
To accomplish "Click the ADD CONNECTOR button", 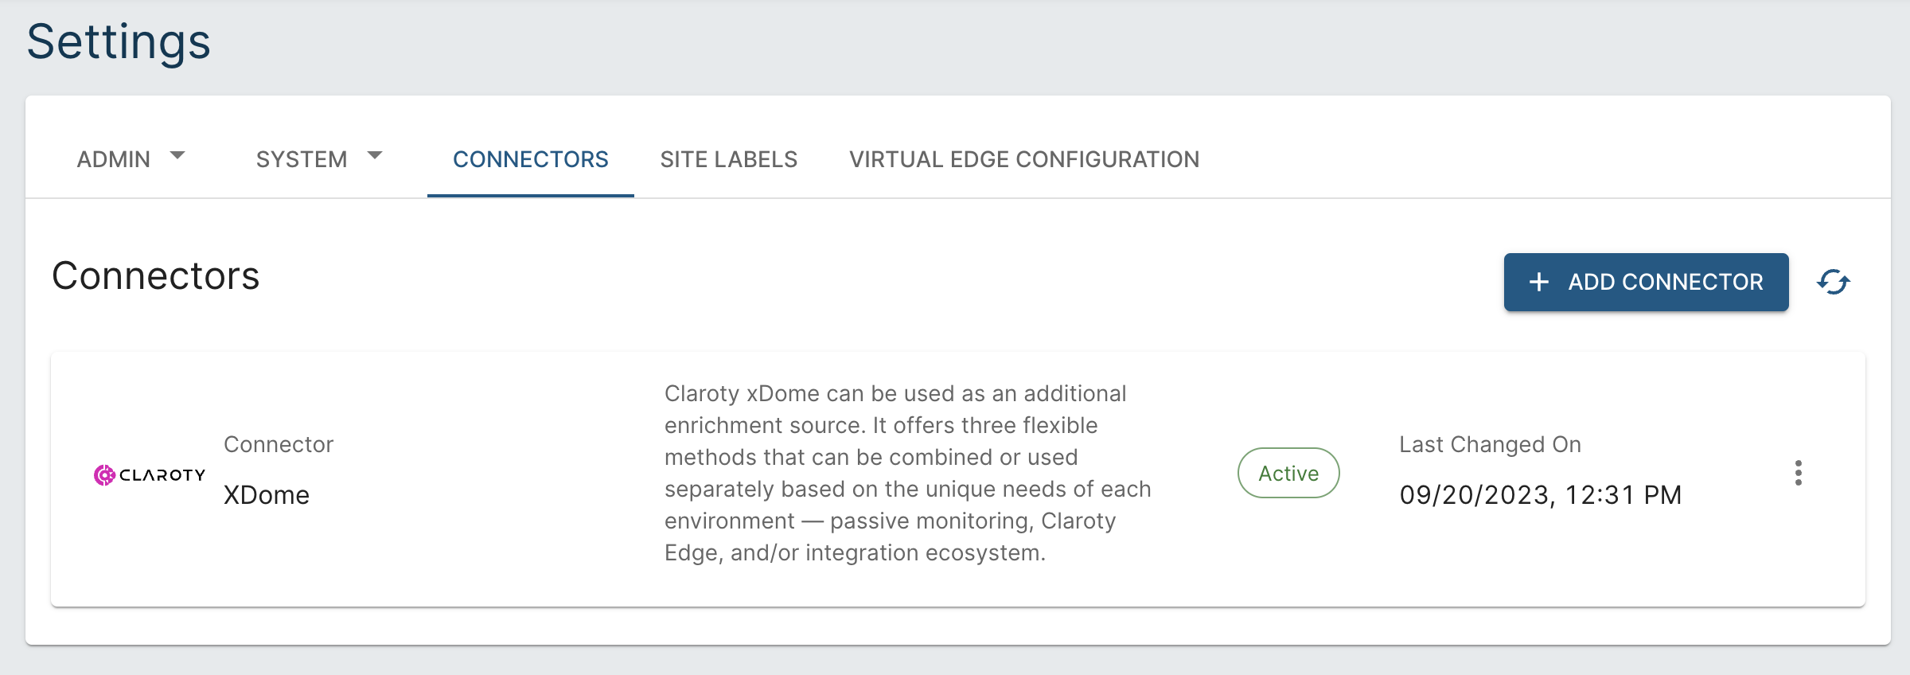I will (x=1646, y=282).
